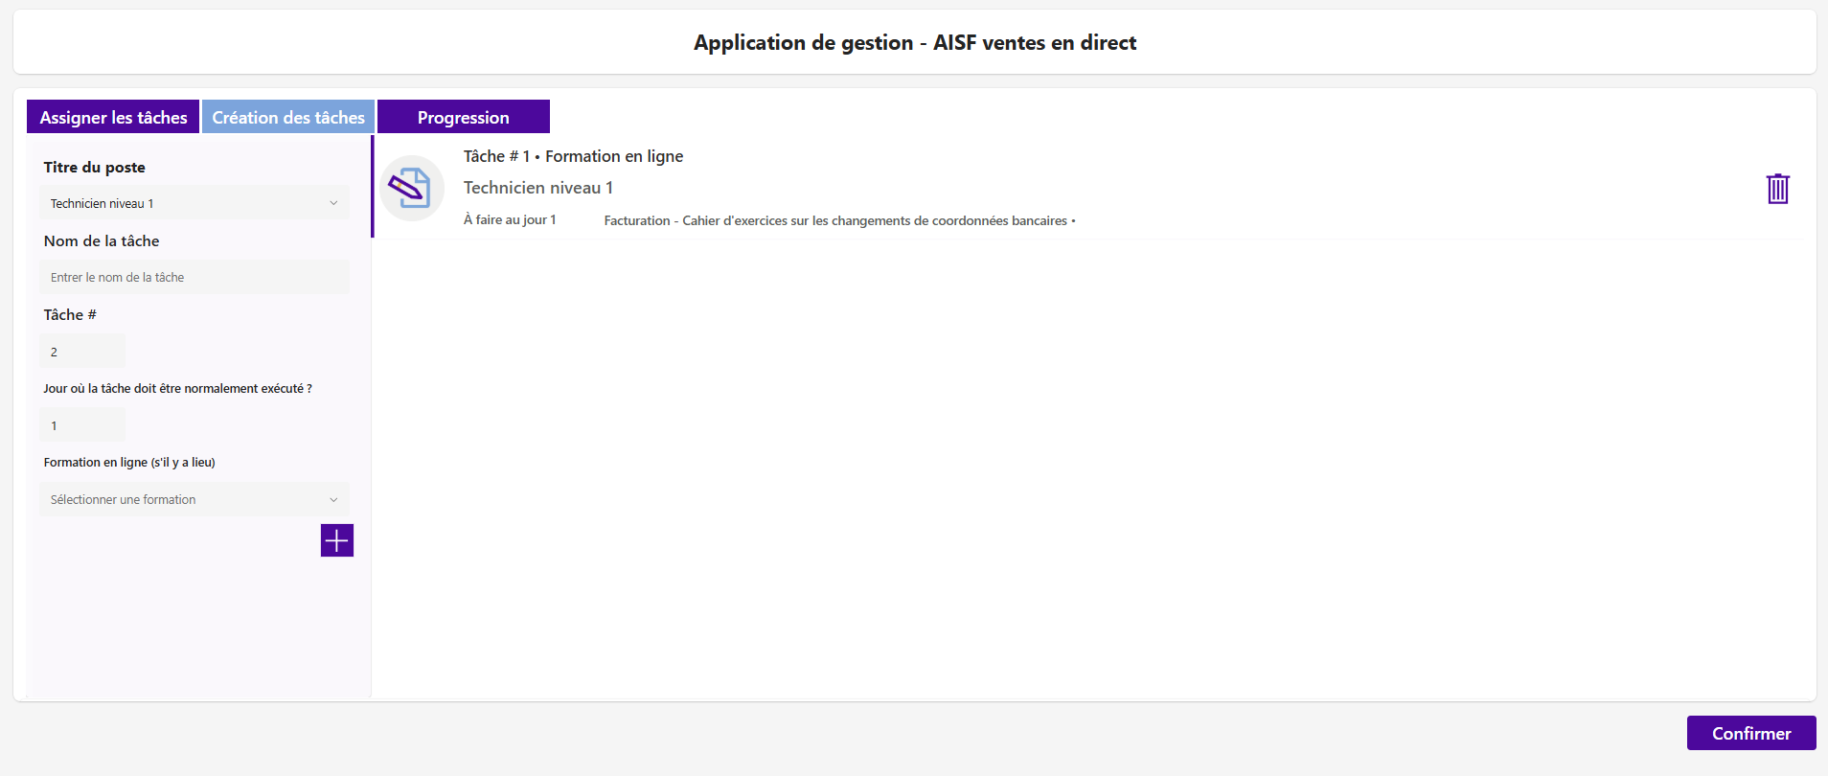
Task: Click the 'Technicien niveau 1' subtitle in task list
Action: [538, 188]
